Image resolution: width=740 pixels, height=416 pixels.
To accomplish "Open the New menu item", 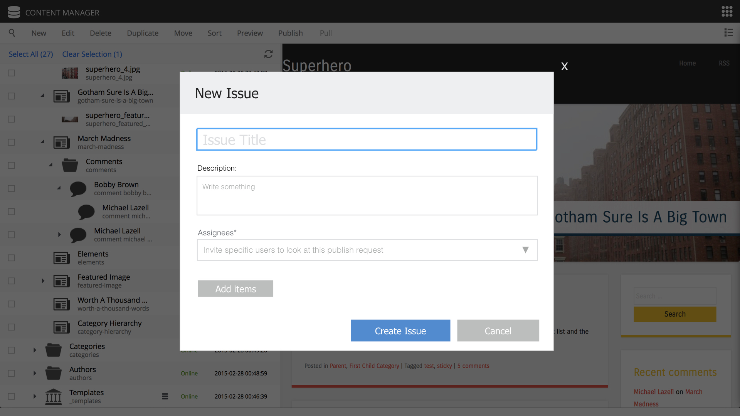I will [x=39, y=33].
